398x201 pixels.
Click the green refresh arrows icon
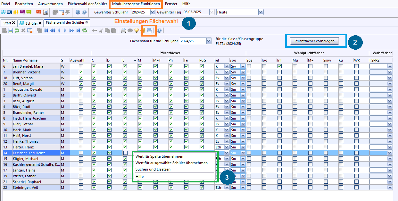[x=85, y=30]
